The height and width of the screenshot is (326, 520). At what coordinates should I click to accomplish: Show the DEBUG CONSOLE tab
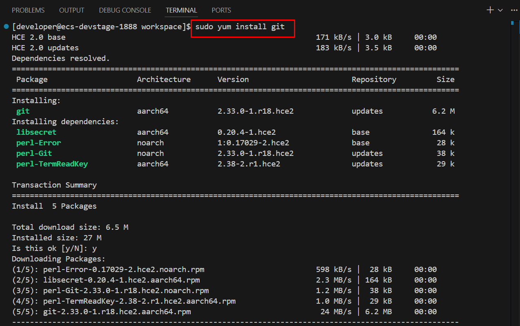(125, 10)
